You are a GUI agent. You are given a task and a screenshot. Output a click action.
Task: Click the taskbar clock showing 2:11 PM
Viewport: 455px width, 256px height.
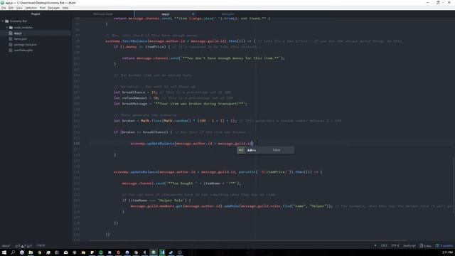tap(448, 252)
